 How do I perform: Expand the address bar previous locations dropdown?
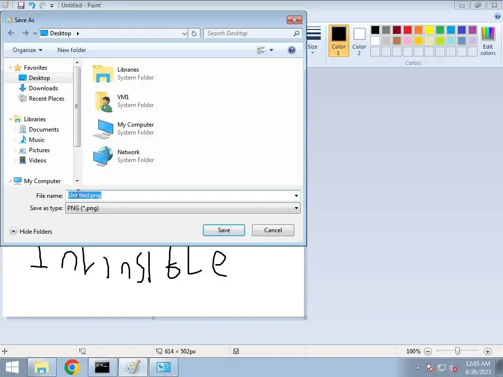185,33
